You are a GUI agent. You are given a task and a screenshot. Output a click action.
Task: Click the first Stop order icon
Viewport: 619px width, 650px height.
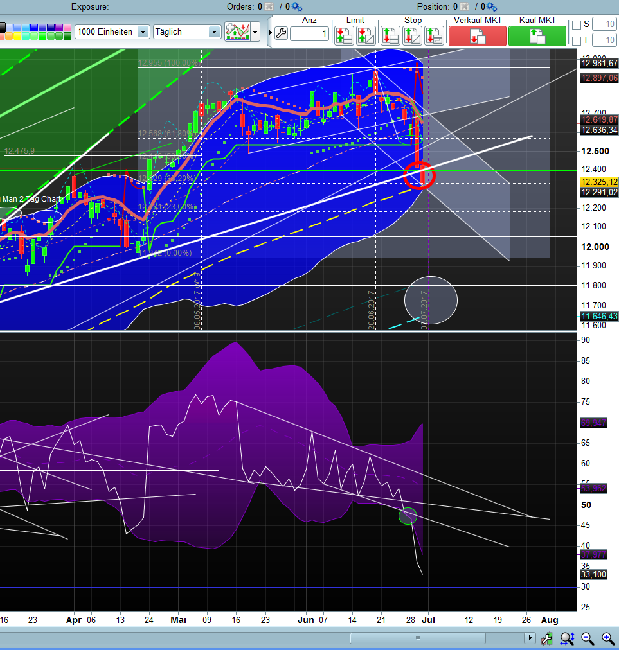(x=390, y=36)
